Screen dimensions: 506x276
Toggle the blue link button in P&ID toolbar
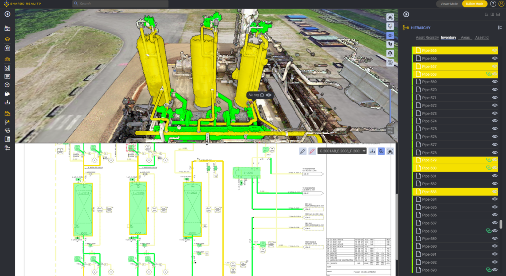[x=381, y=151]
